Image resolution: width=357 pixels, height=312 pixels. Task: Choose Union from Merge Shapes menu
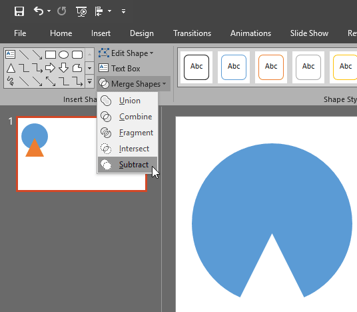[x=127, y=101]
